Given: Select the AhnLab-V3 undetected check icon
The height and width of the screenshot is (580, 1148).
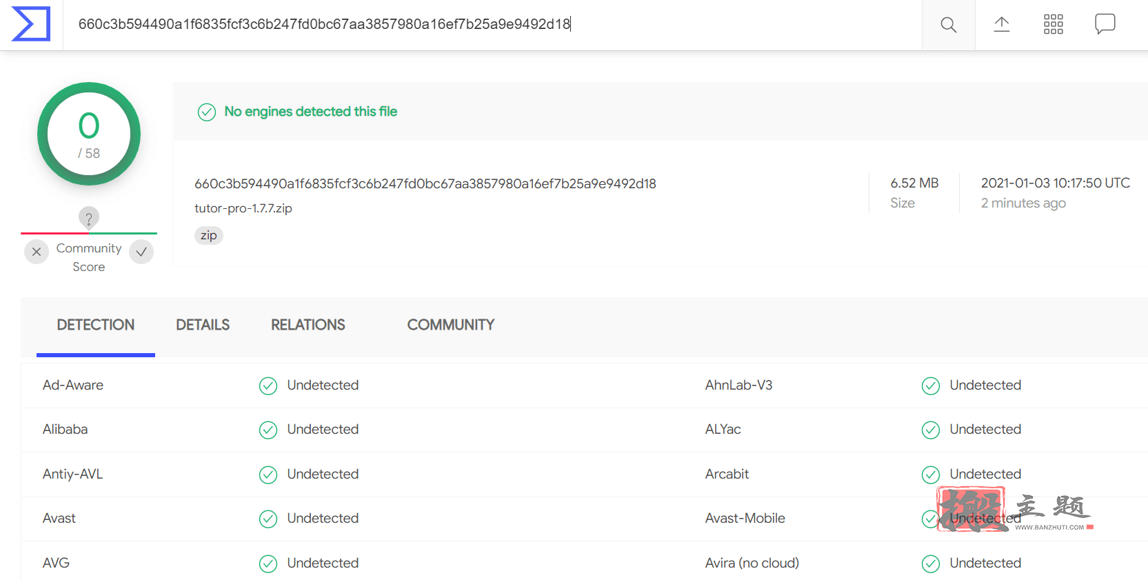Looking at the screenshot, I should pyautogui.click(x=931, y=386).
